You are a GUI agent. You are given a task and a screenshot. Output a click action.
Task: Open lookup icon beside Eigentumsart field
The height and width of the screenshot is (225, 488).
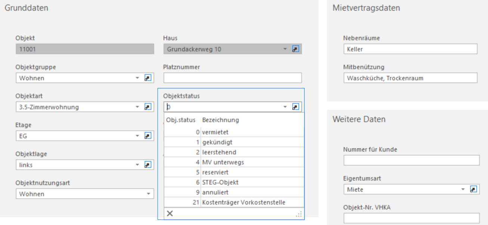click(473, 190)
